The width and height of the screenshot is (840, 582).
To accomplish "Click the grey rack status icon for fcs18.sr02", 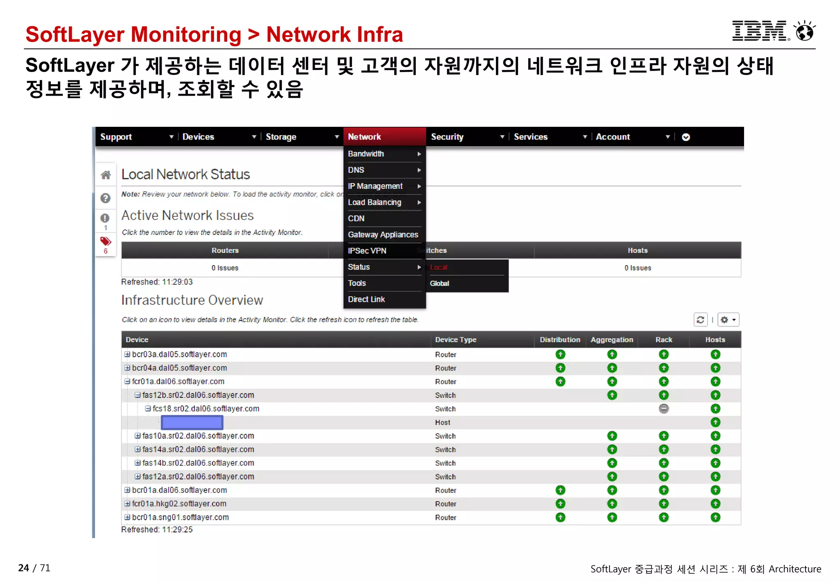I will tap(664, 409).
